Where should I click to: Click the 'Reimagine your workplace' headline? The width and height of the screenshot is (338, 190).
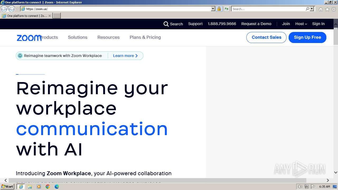[92, 98]
